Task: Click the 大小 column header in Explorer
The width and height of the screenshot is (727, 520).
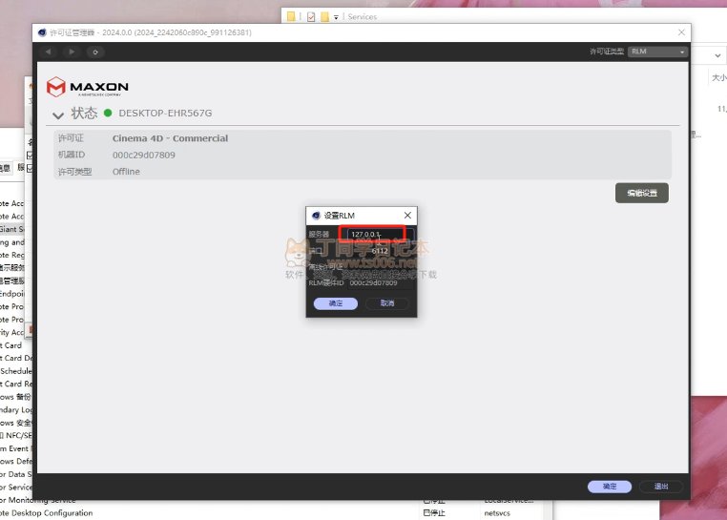Action: pos(719,77)
